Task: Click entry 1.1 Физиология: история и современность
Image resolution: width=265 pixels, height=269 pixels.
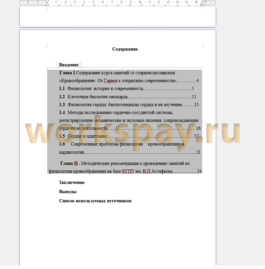Action: tap(126, 89)
